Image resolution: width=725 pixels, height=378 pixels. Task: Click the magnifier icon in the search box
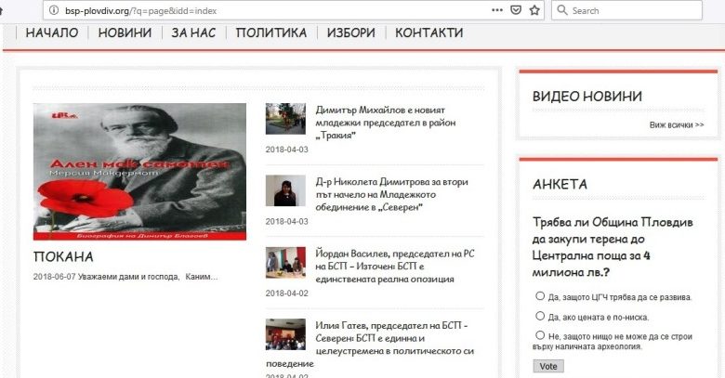point(561,10)
